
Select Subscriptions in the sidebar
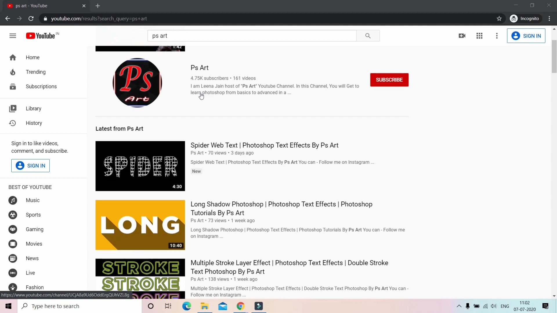[41, 86]
